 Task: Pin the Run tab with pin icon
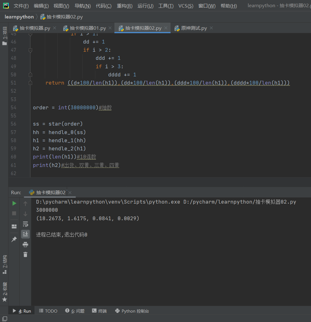click(14, 239)
